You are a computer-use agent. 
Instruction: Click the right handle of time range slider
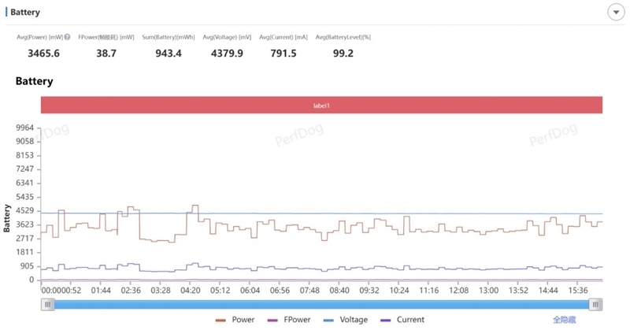point(595,304)
